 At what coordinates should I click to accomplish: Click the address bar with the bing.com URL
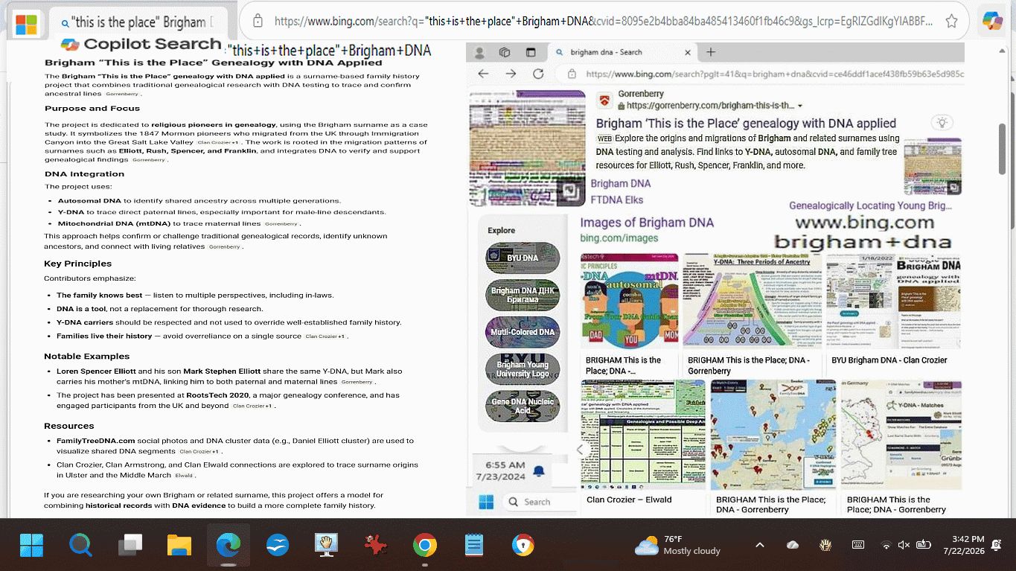click(602, 22)
